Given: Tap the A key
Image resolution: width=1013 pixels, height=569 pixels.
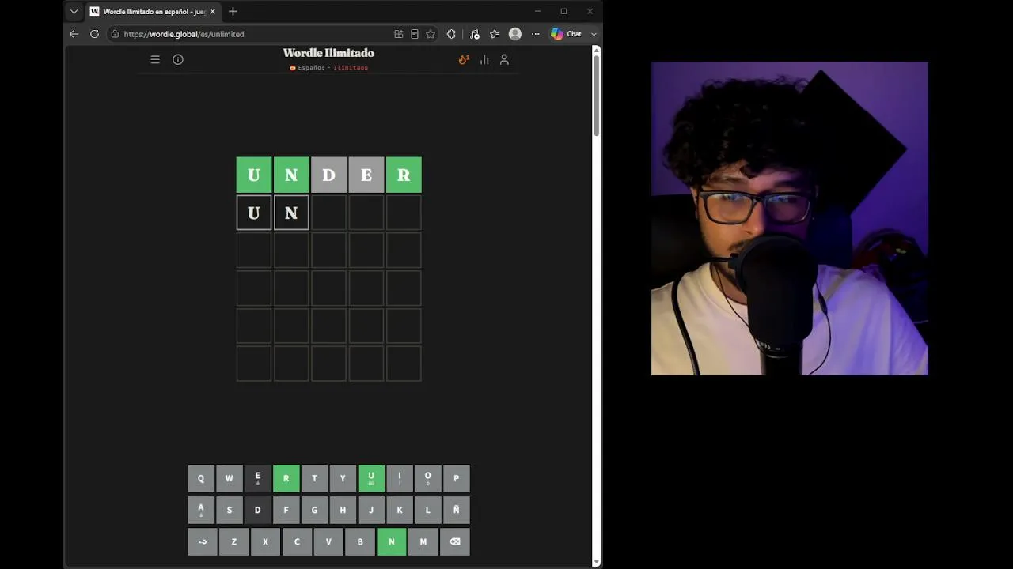Looking at the screenshot, I should pyautogui.click(x=201, y=511).
